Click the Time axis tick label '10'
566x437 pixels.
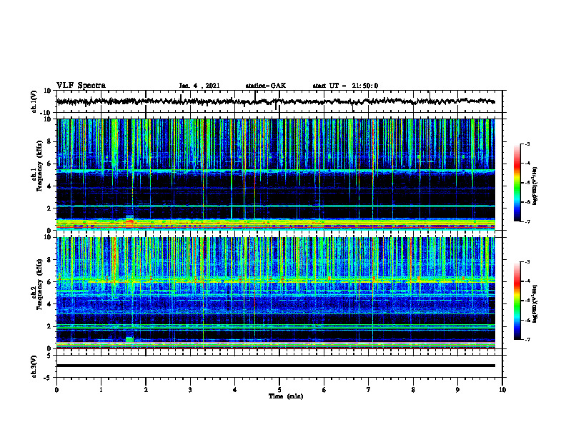pyautogui.click(x=502, y=390)
